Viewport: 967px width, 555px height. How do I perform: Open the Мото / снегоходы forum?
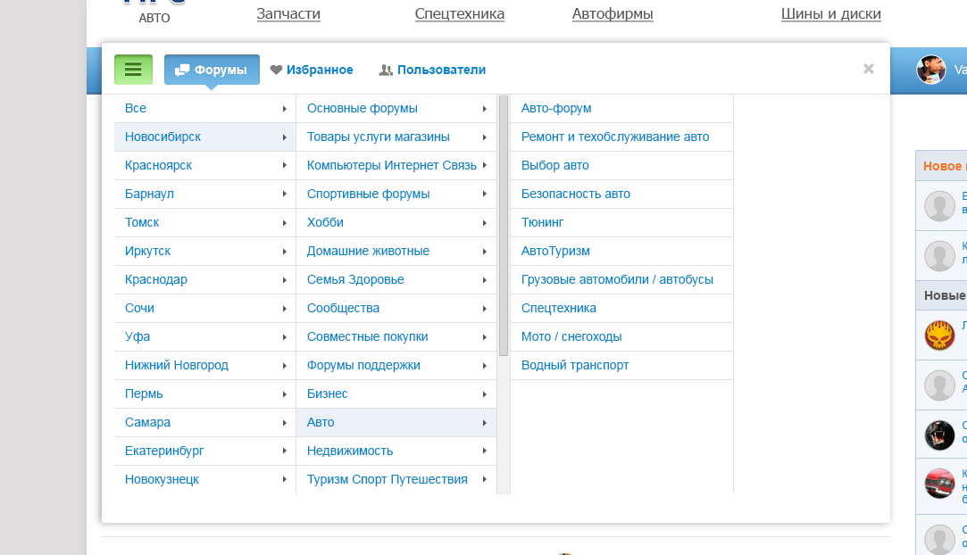pos(571,336)
